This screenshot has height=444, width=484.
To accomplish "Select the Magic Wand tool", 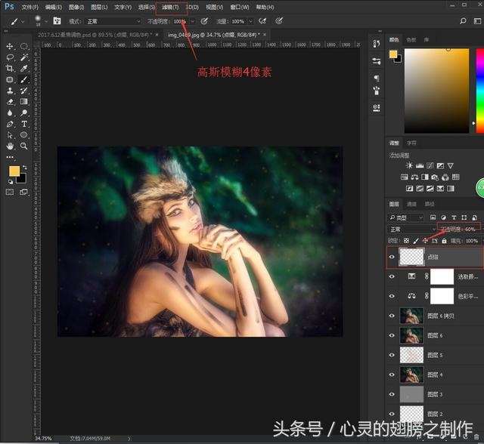I will [x=23, y=57].
